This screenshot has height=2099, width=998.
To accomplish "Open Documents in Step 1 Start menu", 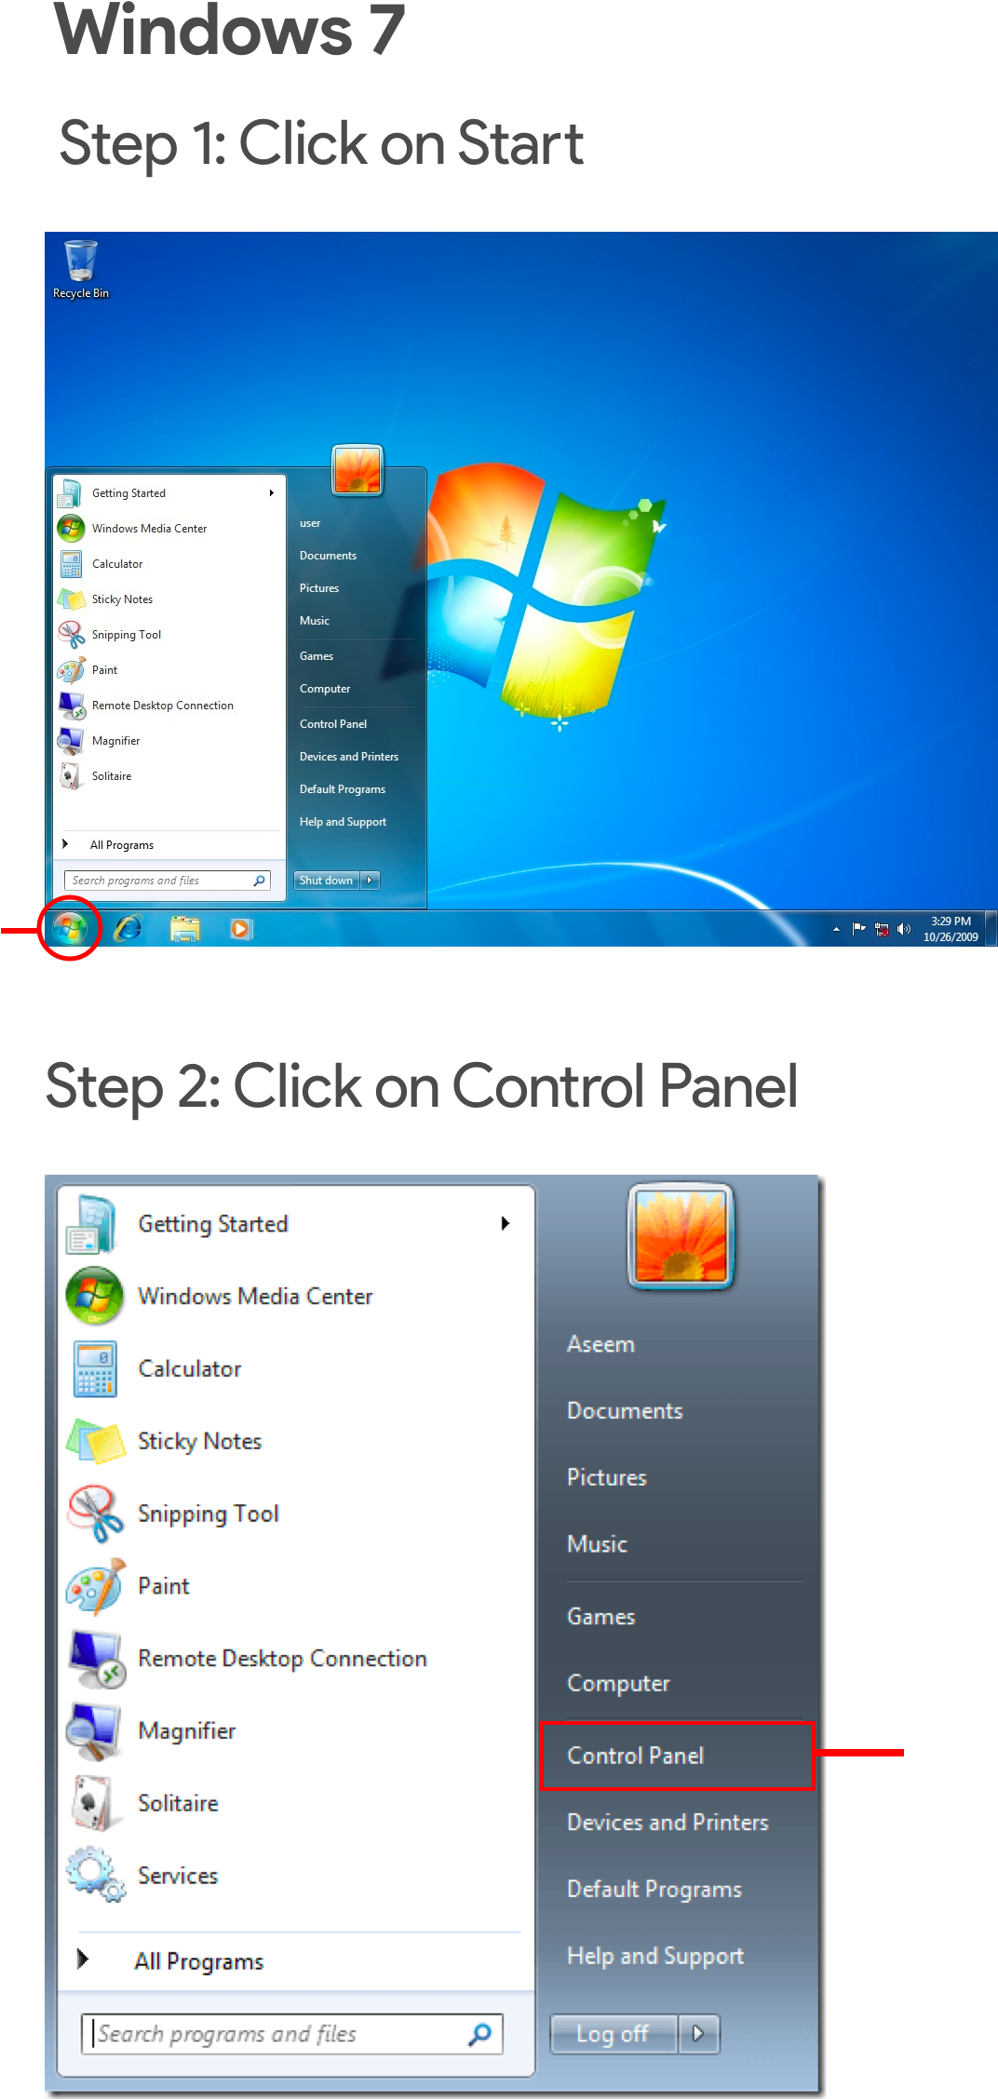I will pos(328,556).
